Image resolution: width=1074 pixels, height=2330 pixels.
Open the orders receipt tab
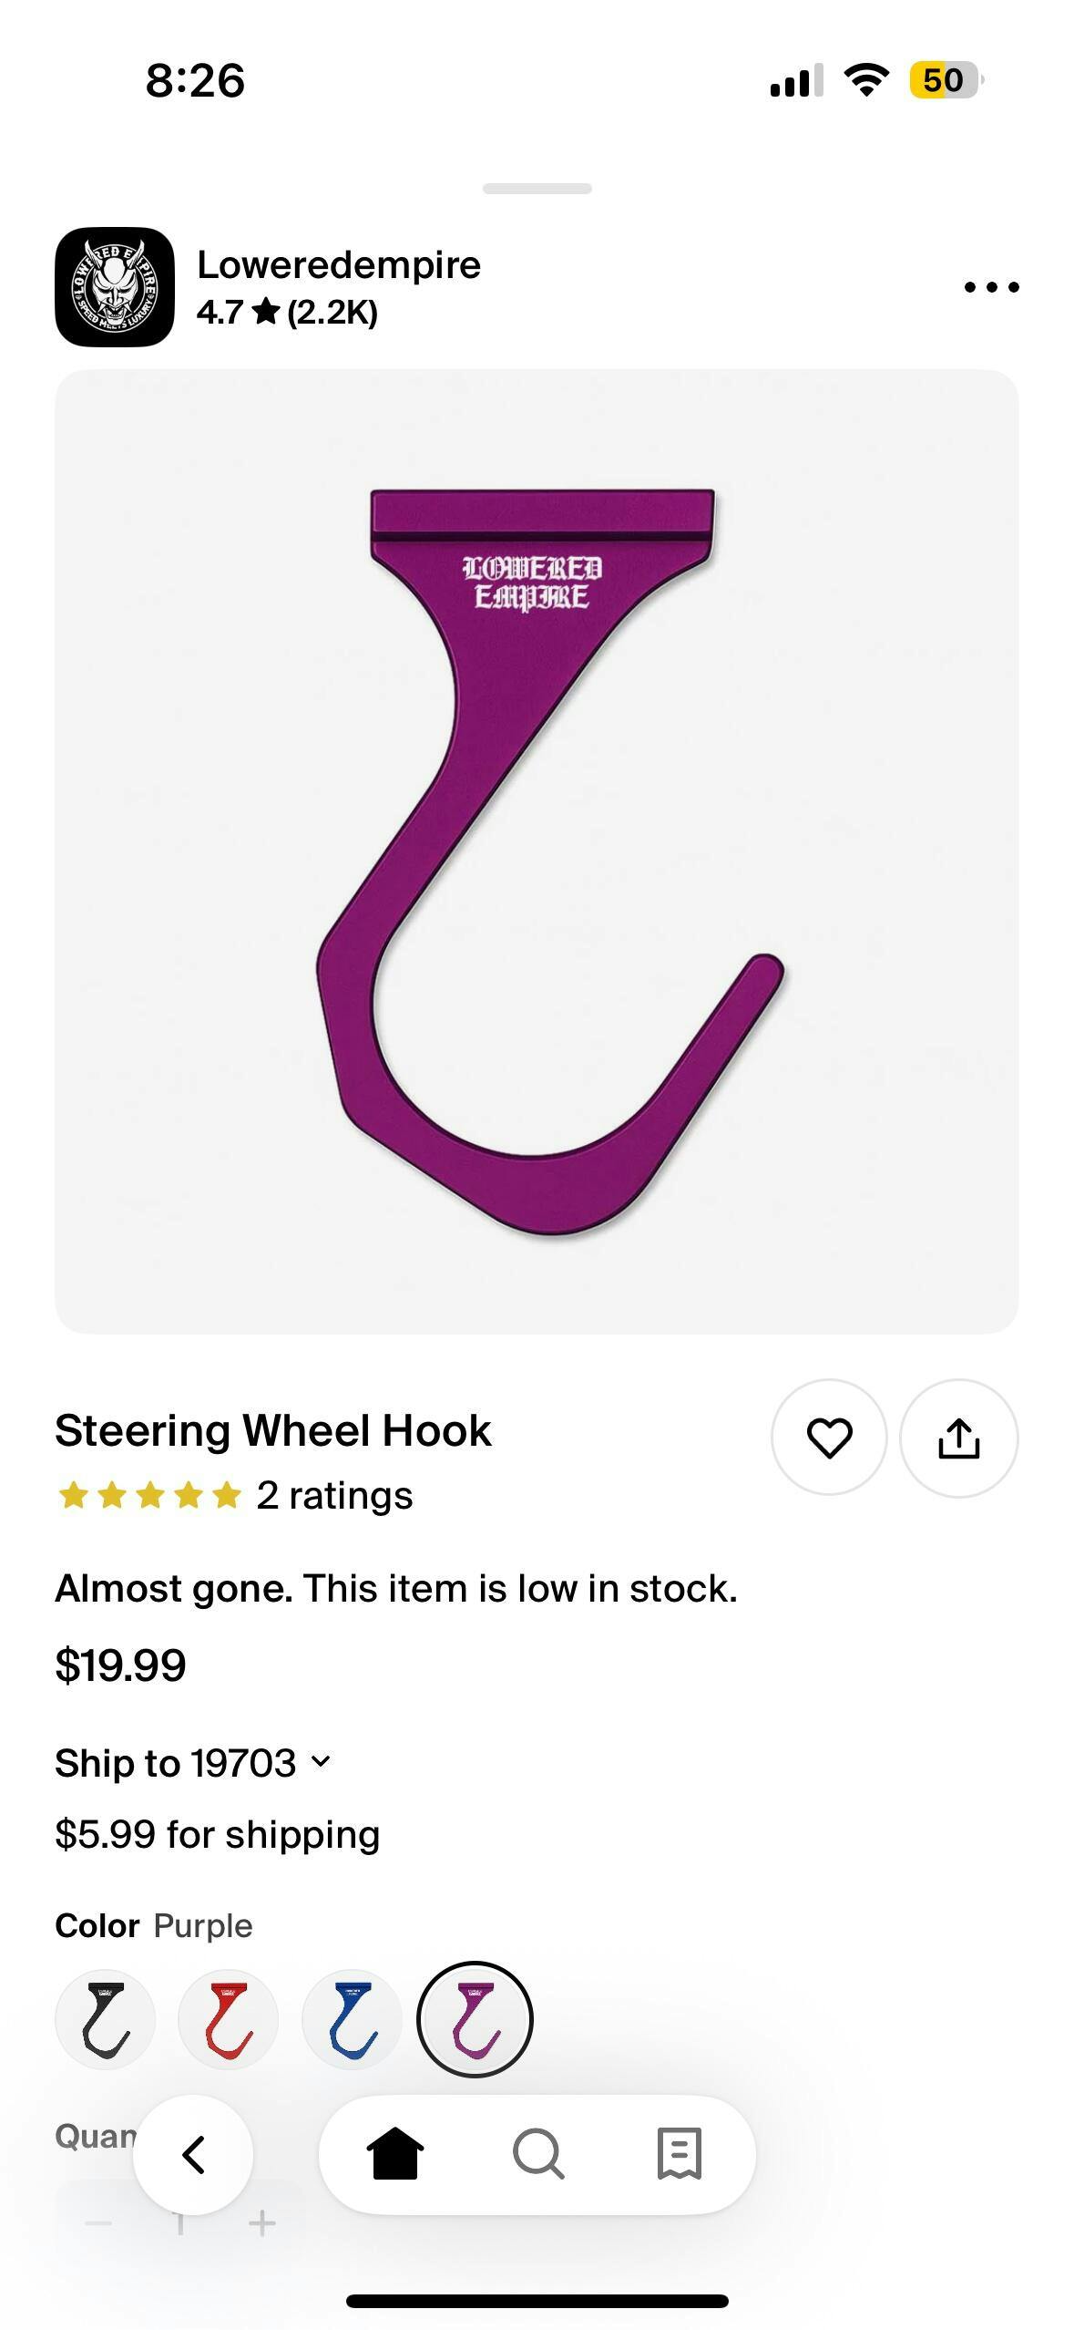point(680,2155)
